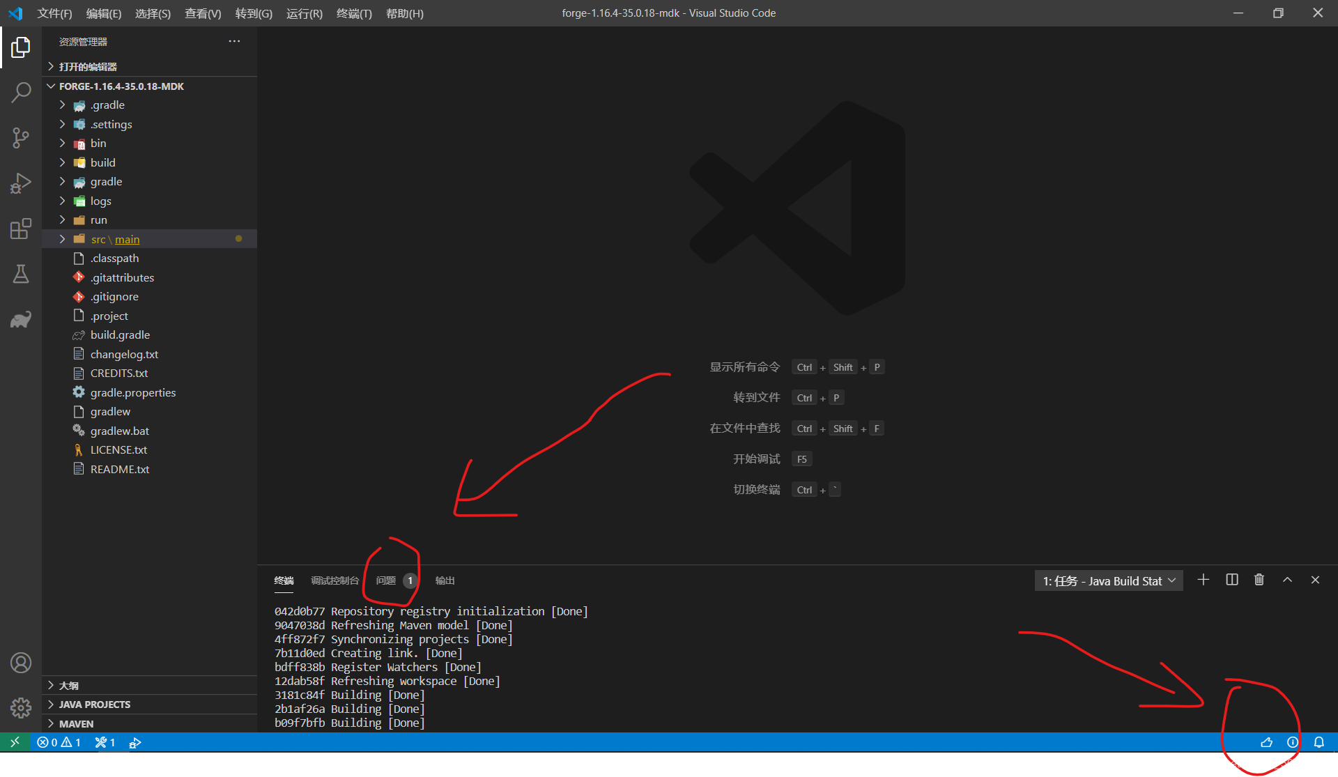Screen dimensions: 1338x777
Task: Open the 运行(R) menu
Action: [x=305, y=13]
